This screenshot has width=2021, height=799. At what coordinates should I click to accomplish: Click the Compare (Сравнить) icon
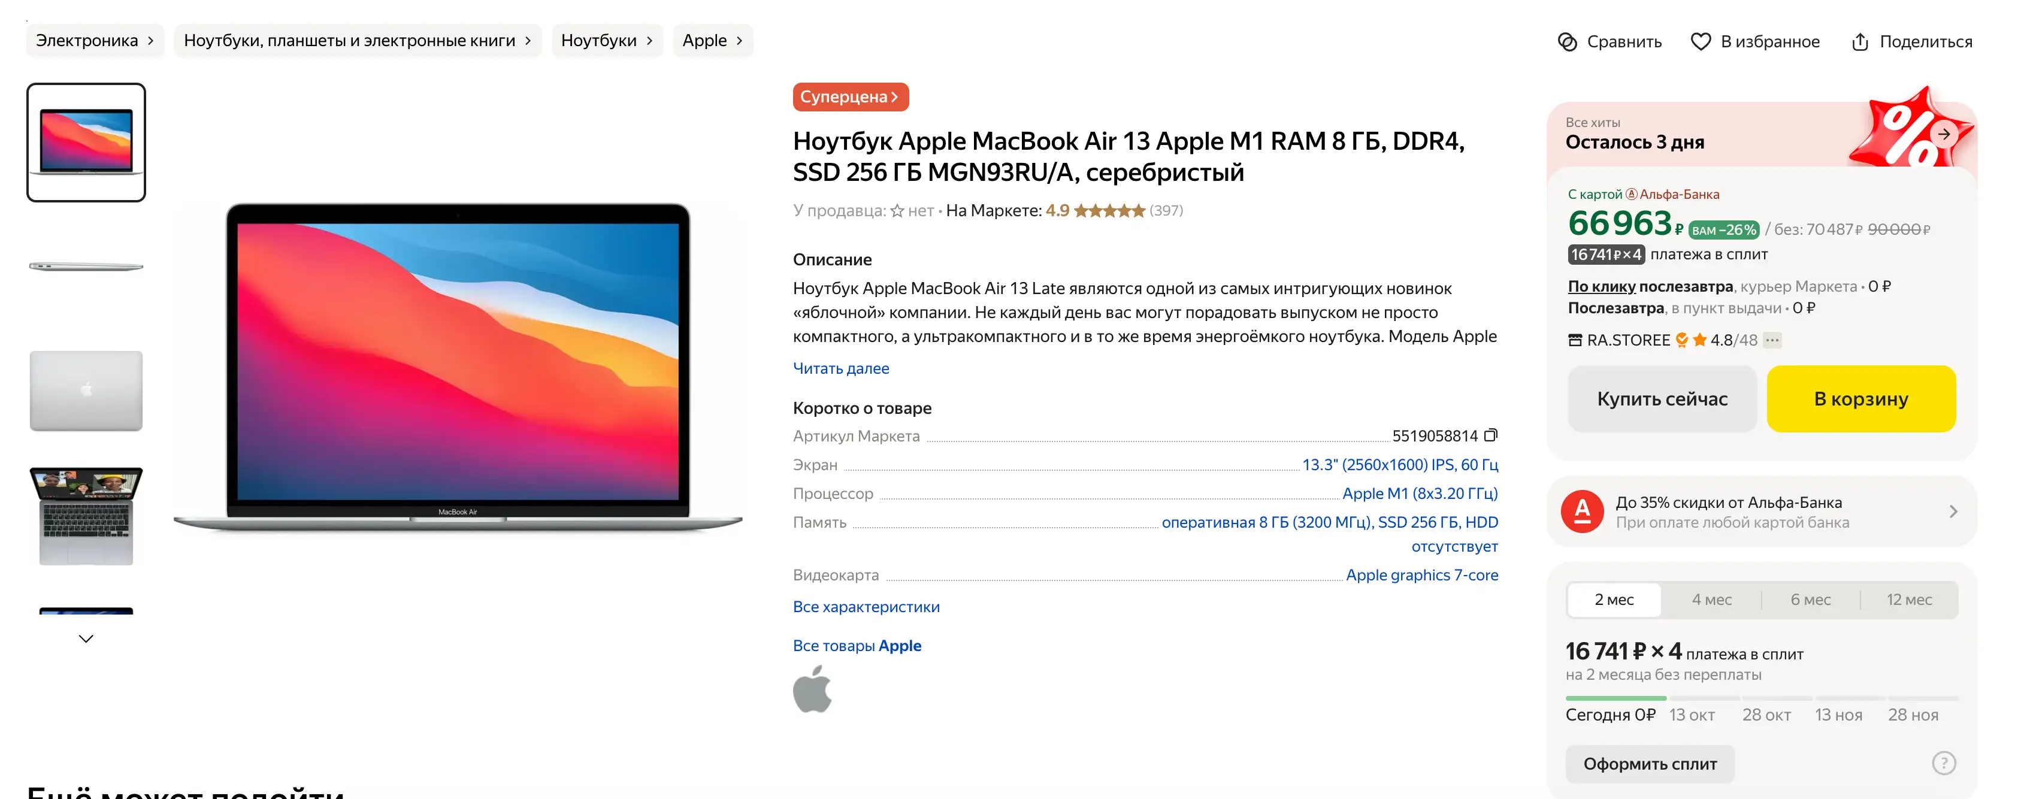click(1567, 41)
